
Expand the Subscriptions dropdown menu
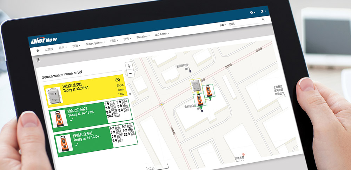click(x=95, y=43)
